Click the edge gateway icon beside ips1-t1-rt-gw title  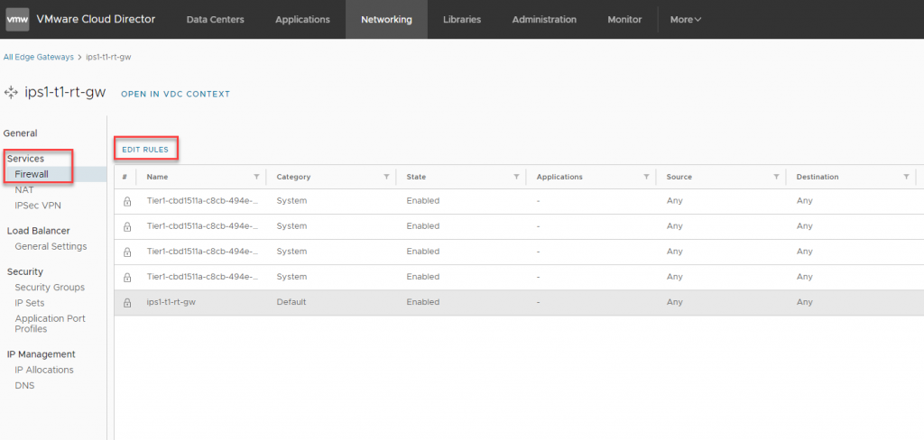(x=12, y=93)
